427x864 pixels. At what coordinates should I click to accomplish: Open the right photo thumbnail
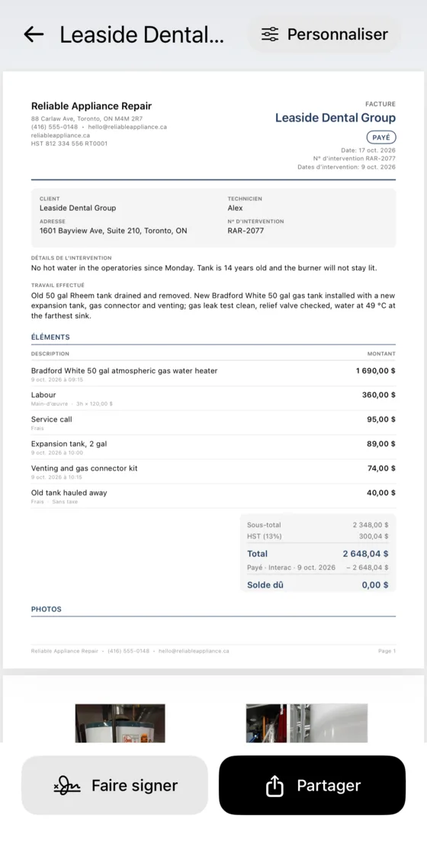pos(307,723)
